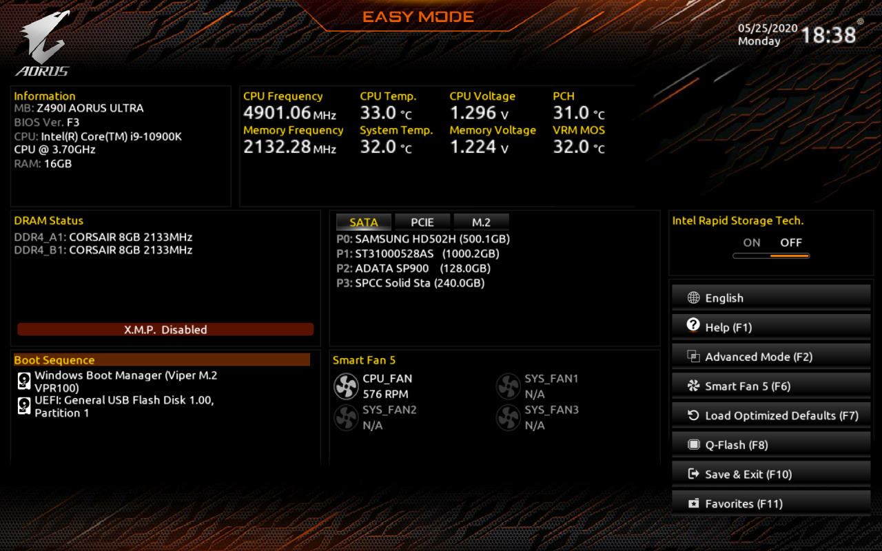
Task: Toggle the X.M.P. Disabled bar
Action: click(165, 329)
